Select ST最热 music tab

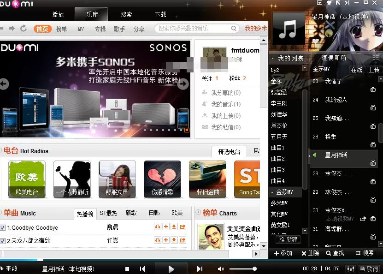coord(108,213)
